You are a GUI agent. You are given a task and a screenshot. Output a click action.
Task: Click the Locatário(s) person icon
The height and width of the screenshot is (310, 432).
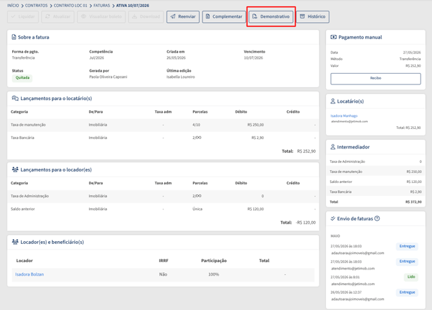click(x=333, y=101)
